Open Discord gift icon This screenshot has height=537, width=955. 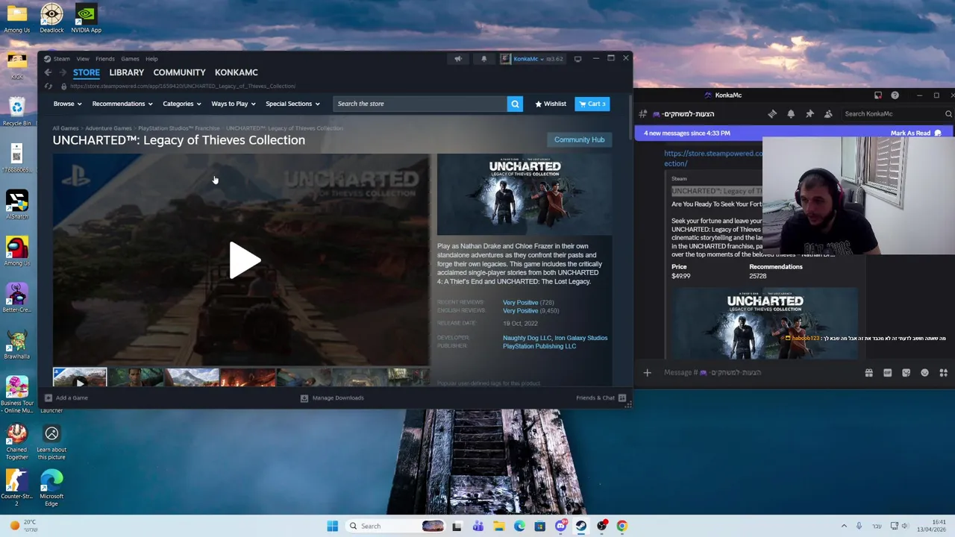(868, 373)
